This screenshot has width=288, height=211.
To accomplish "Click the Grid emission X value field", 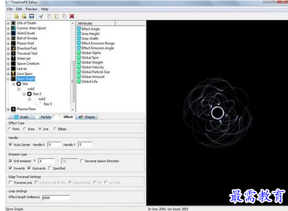I will tap(46, 161).
